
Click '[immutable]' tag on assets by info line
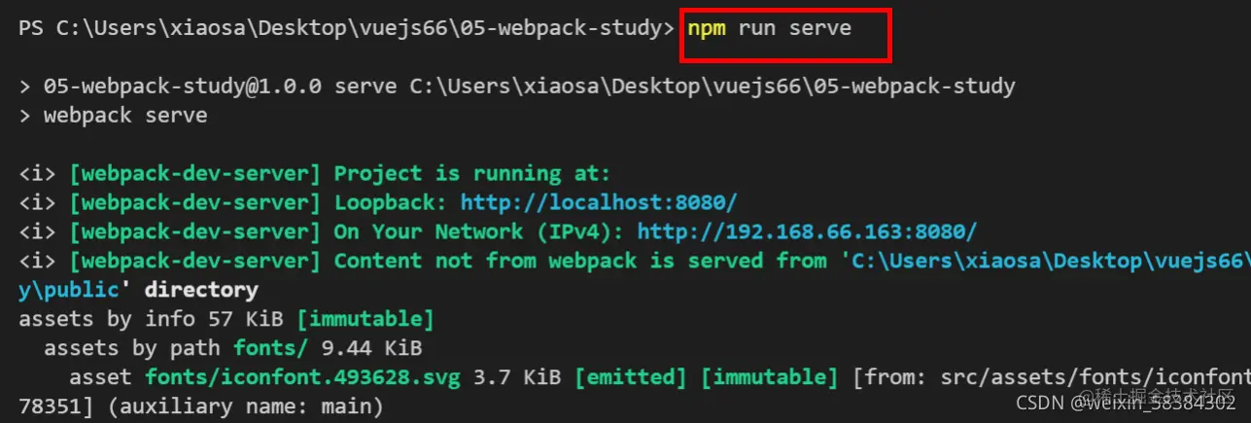pos(365,319)
